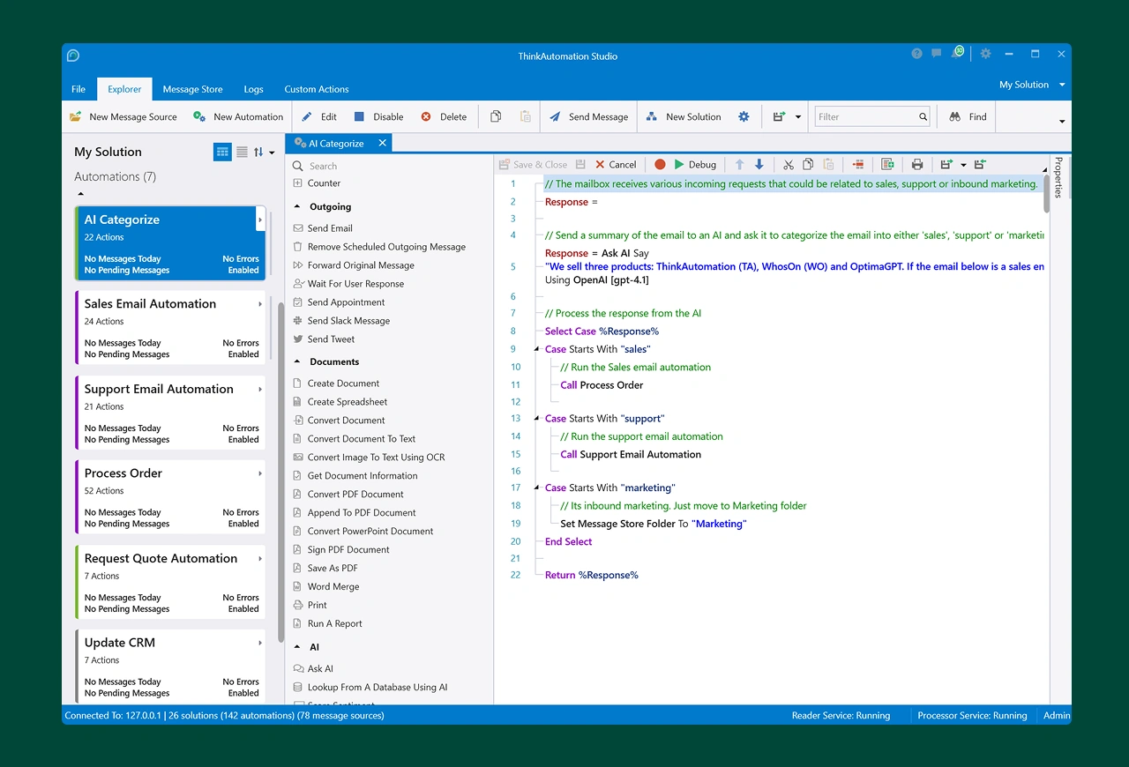
Task: Click the red record button in editor toolbar
Action: point(660,165)
